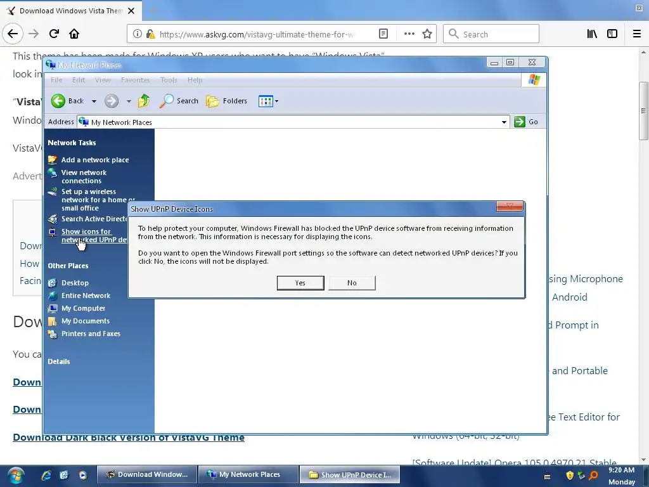The height and width of the screenshot is (487, 649).
Task: Collapse the Network Tasks section header
Action: tap(72, 143)
